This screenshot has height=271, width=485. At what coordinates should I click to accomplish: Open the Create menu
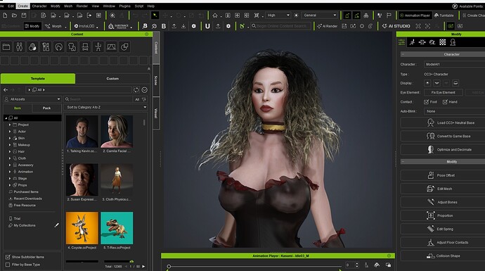click(x=22, y=6)
